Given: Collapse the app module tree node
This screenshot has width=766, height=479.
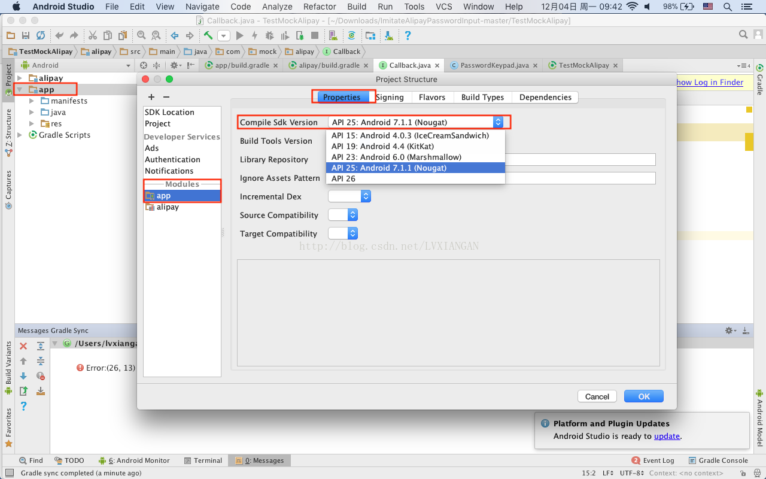Looking at the screenshot, I should [20, 90].
